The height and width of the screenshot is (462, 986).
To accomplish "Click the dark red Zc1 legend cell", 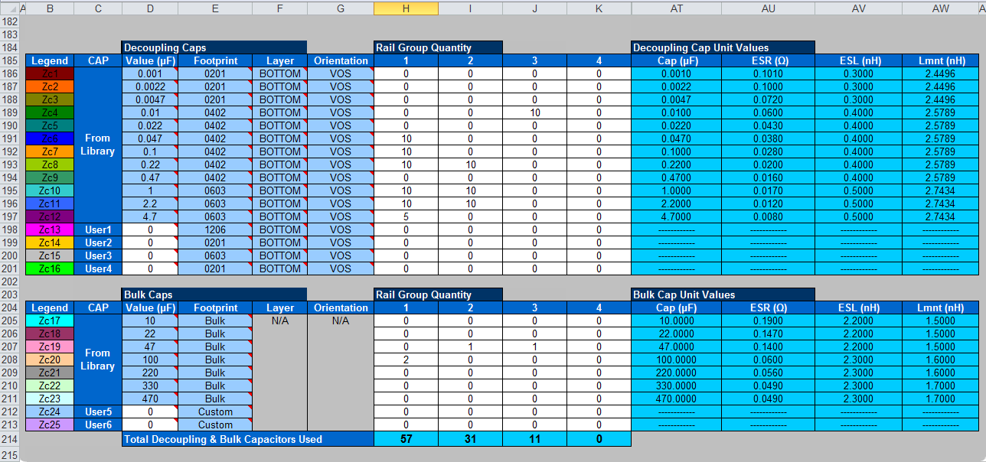I will point(50,73).
